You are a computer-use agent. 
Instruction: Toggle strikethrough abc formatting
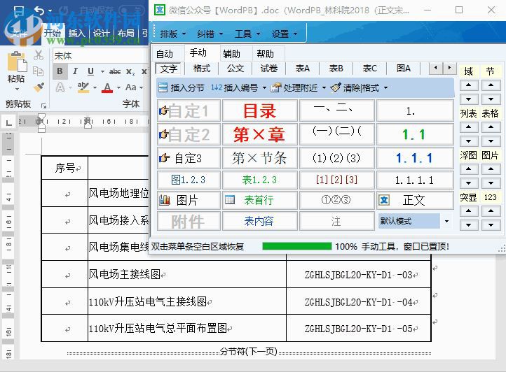[115, 71]
